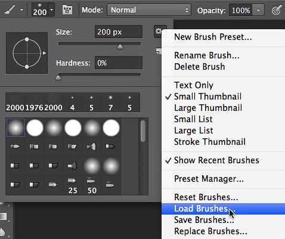Toggle Small Thumbnail view option

[207, 97]
